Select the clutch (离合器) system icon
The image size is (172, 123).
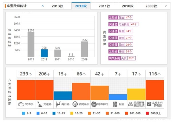coord(58,104)
